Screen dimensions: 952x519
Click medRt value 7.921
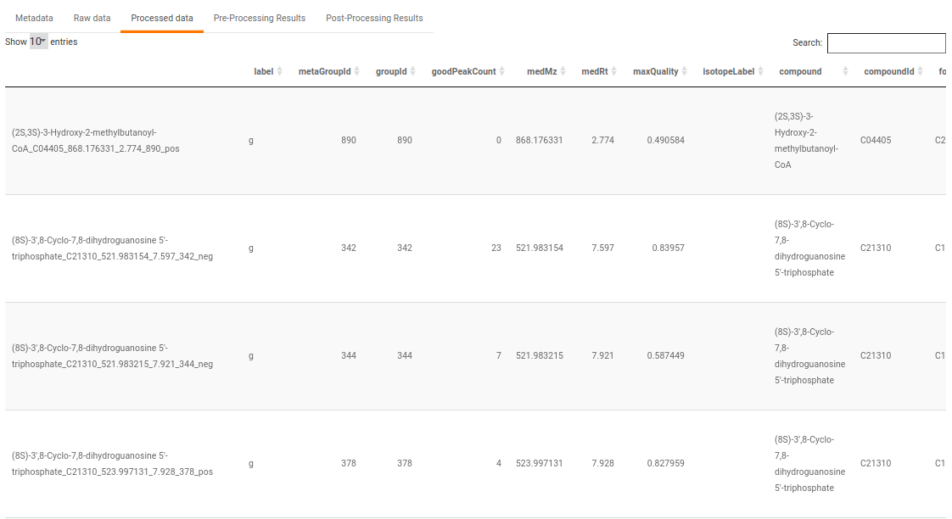tap(602, 355)
